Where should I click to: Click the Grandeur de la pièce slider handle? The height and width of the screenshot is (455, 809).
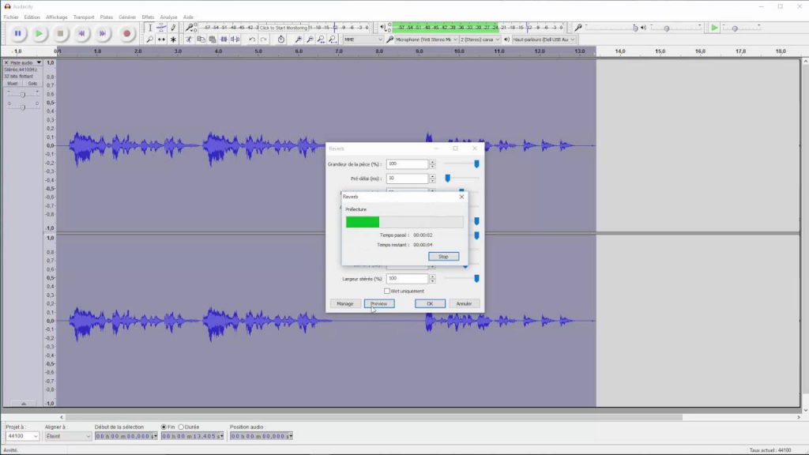pyautogui.click(x=476, y=164)
